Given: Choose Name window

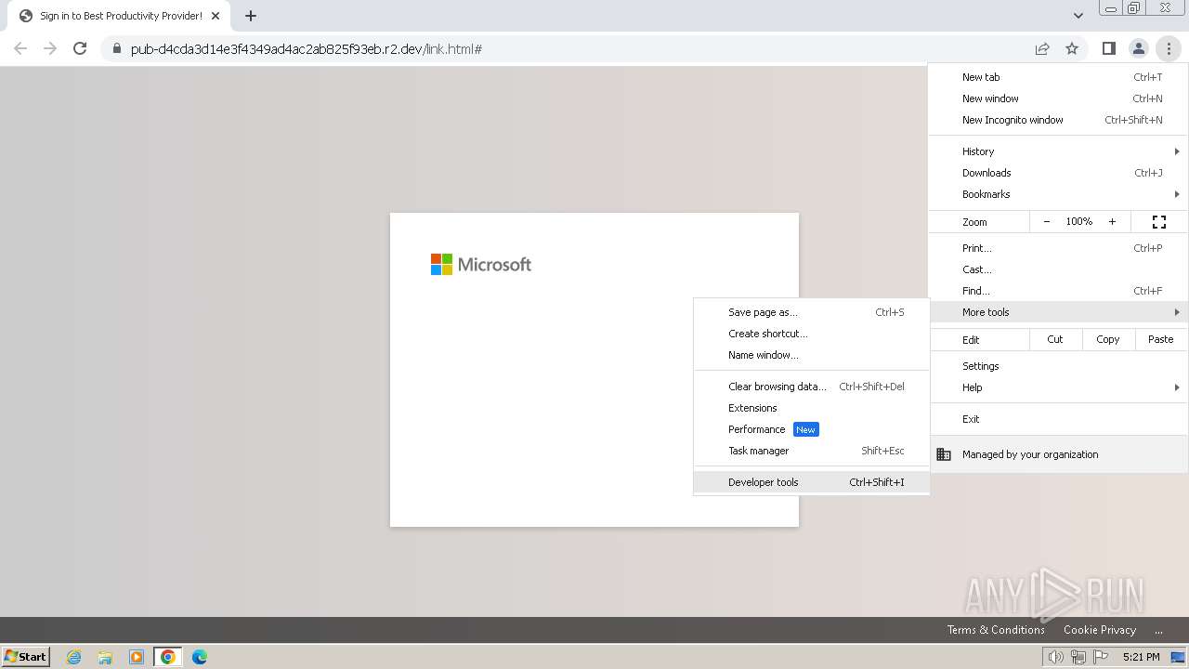Looking at the screenshot, I should [x=811, y=355].
